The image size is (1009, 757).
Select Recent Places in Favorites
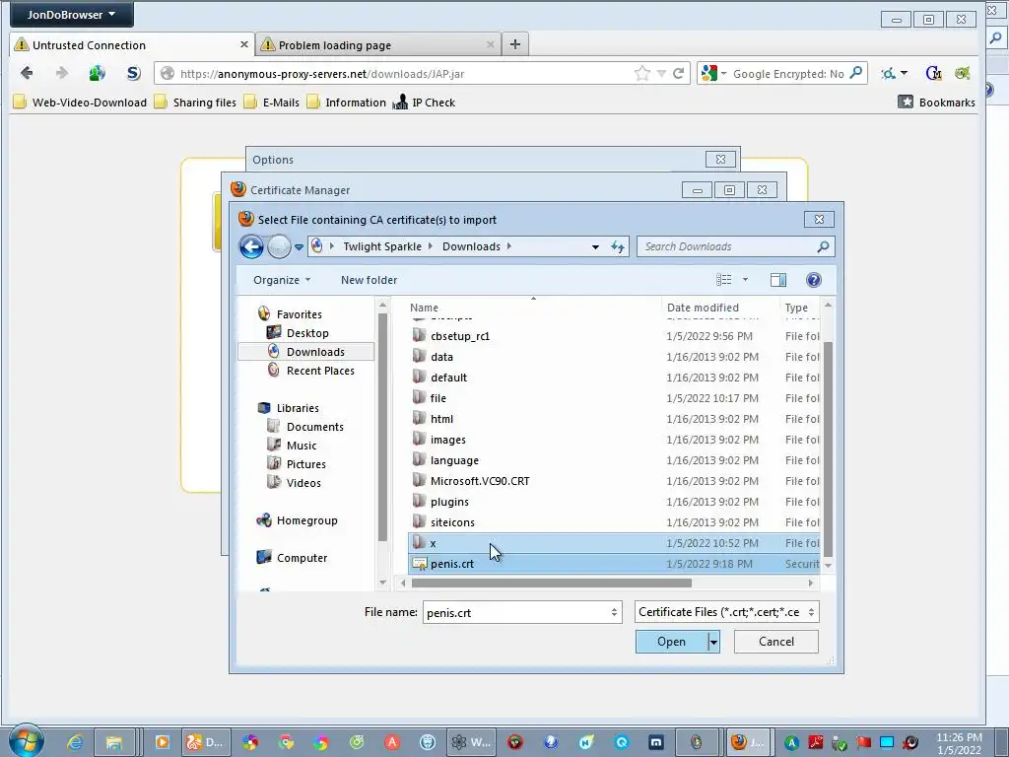click(x=310, y=371)
